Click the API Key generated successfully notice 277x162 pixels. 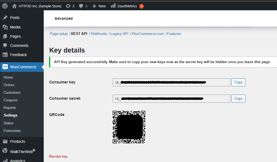[162, 62]
